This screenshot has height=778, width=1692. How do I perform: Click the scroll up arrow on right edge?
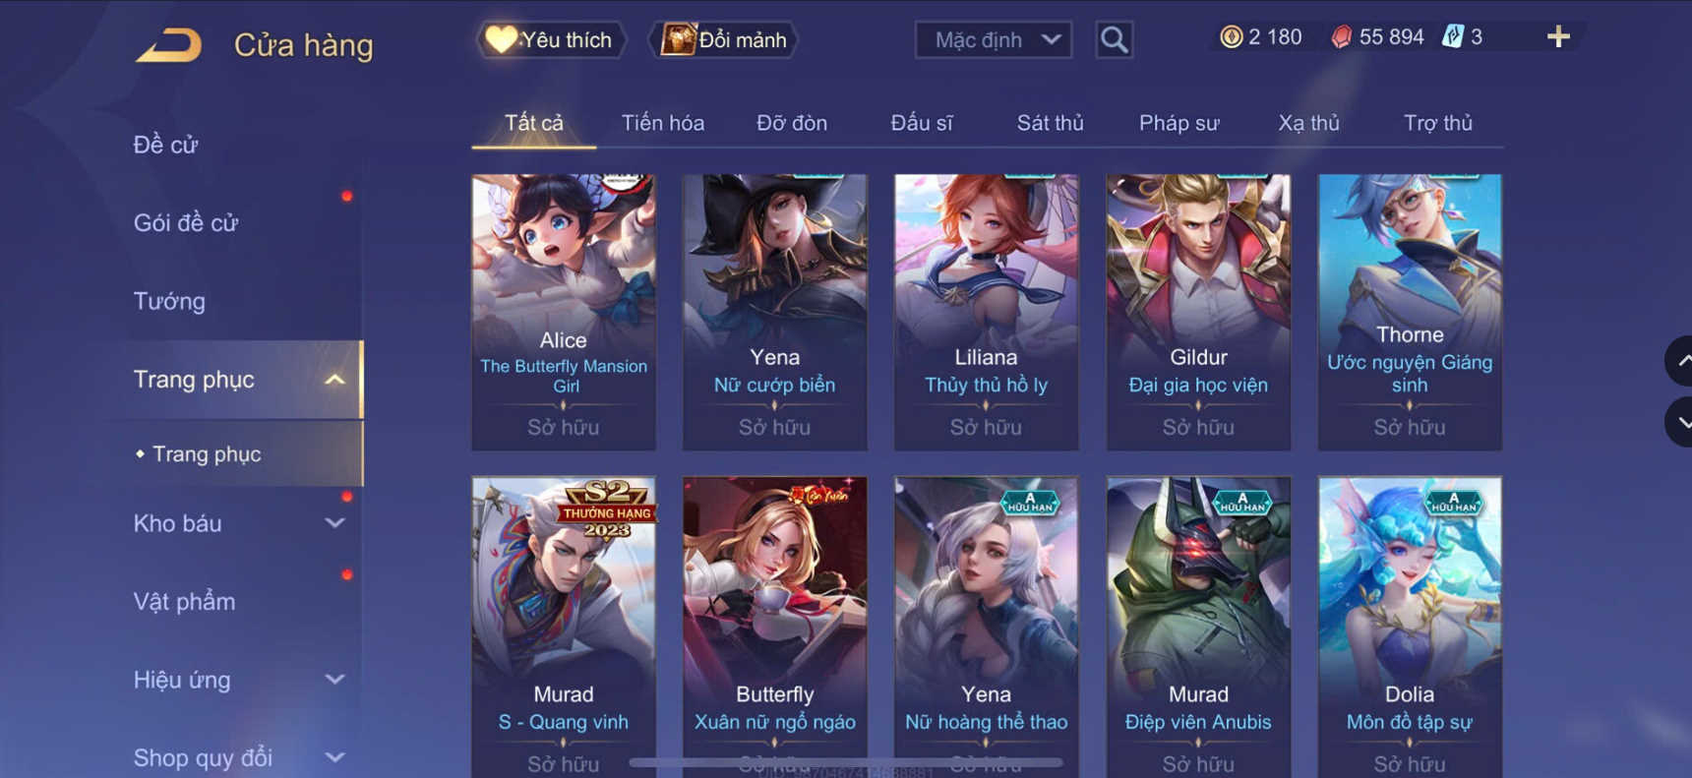coord(1680,361)
